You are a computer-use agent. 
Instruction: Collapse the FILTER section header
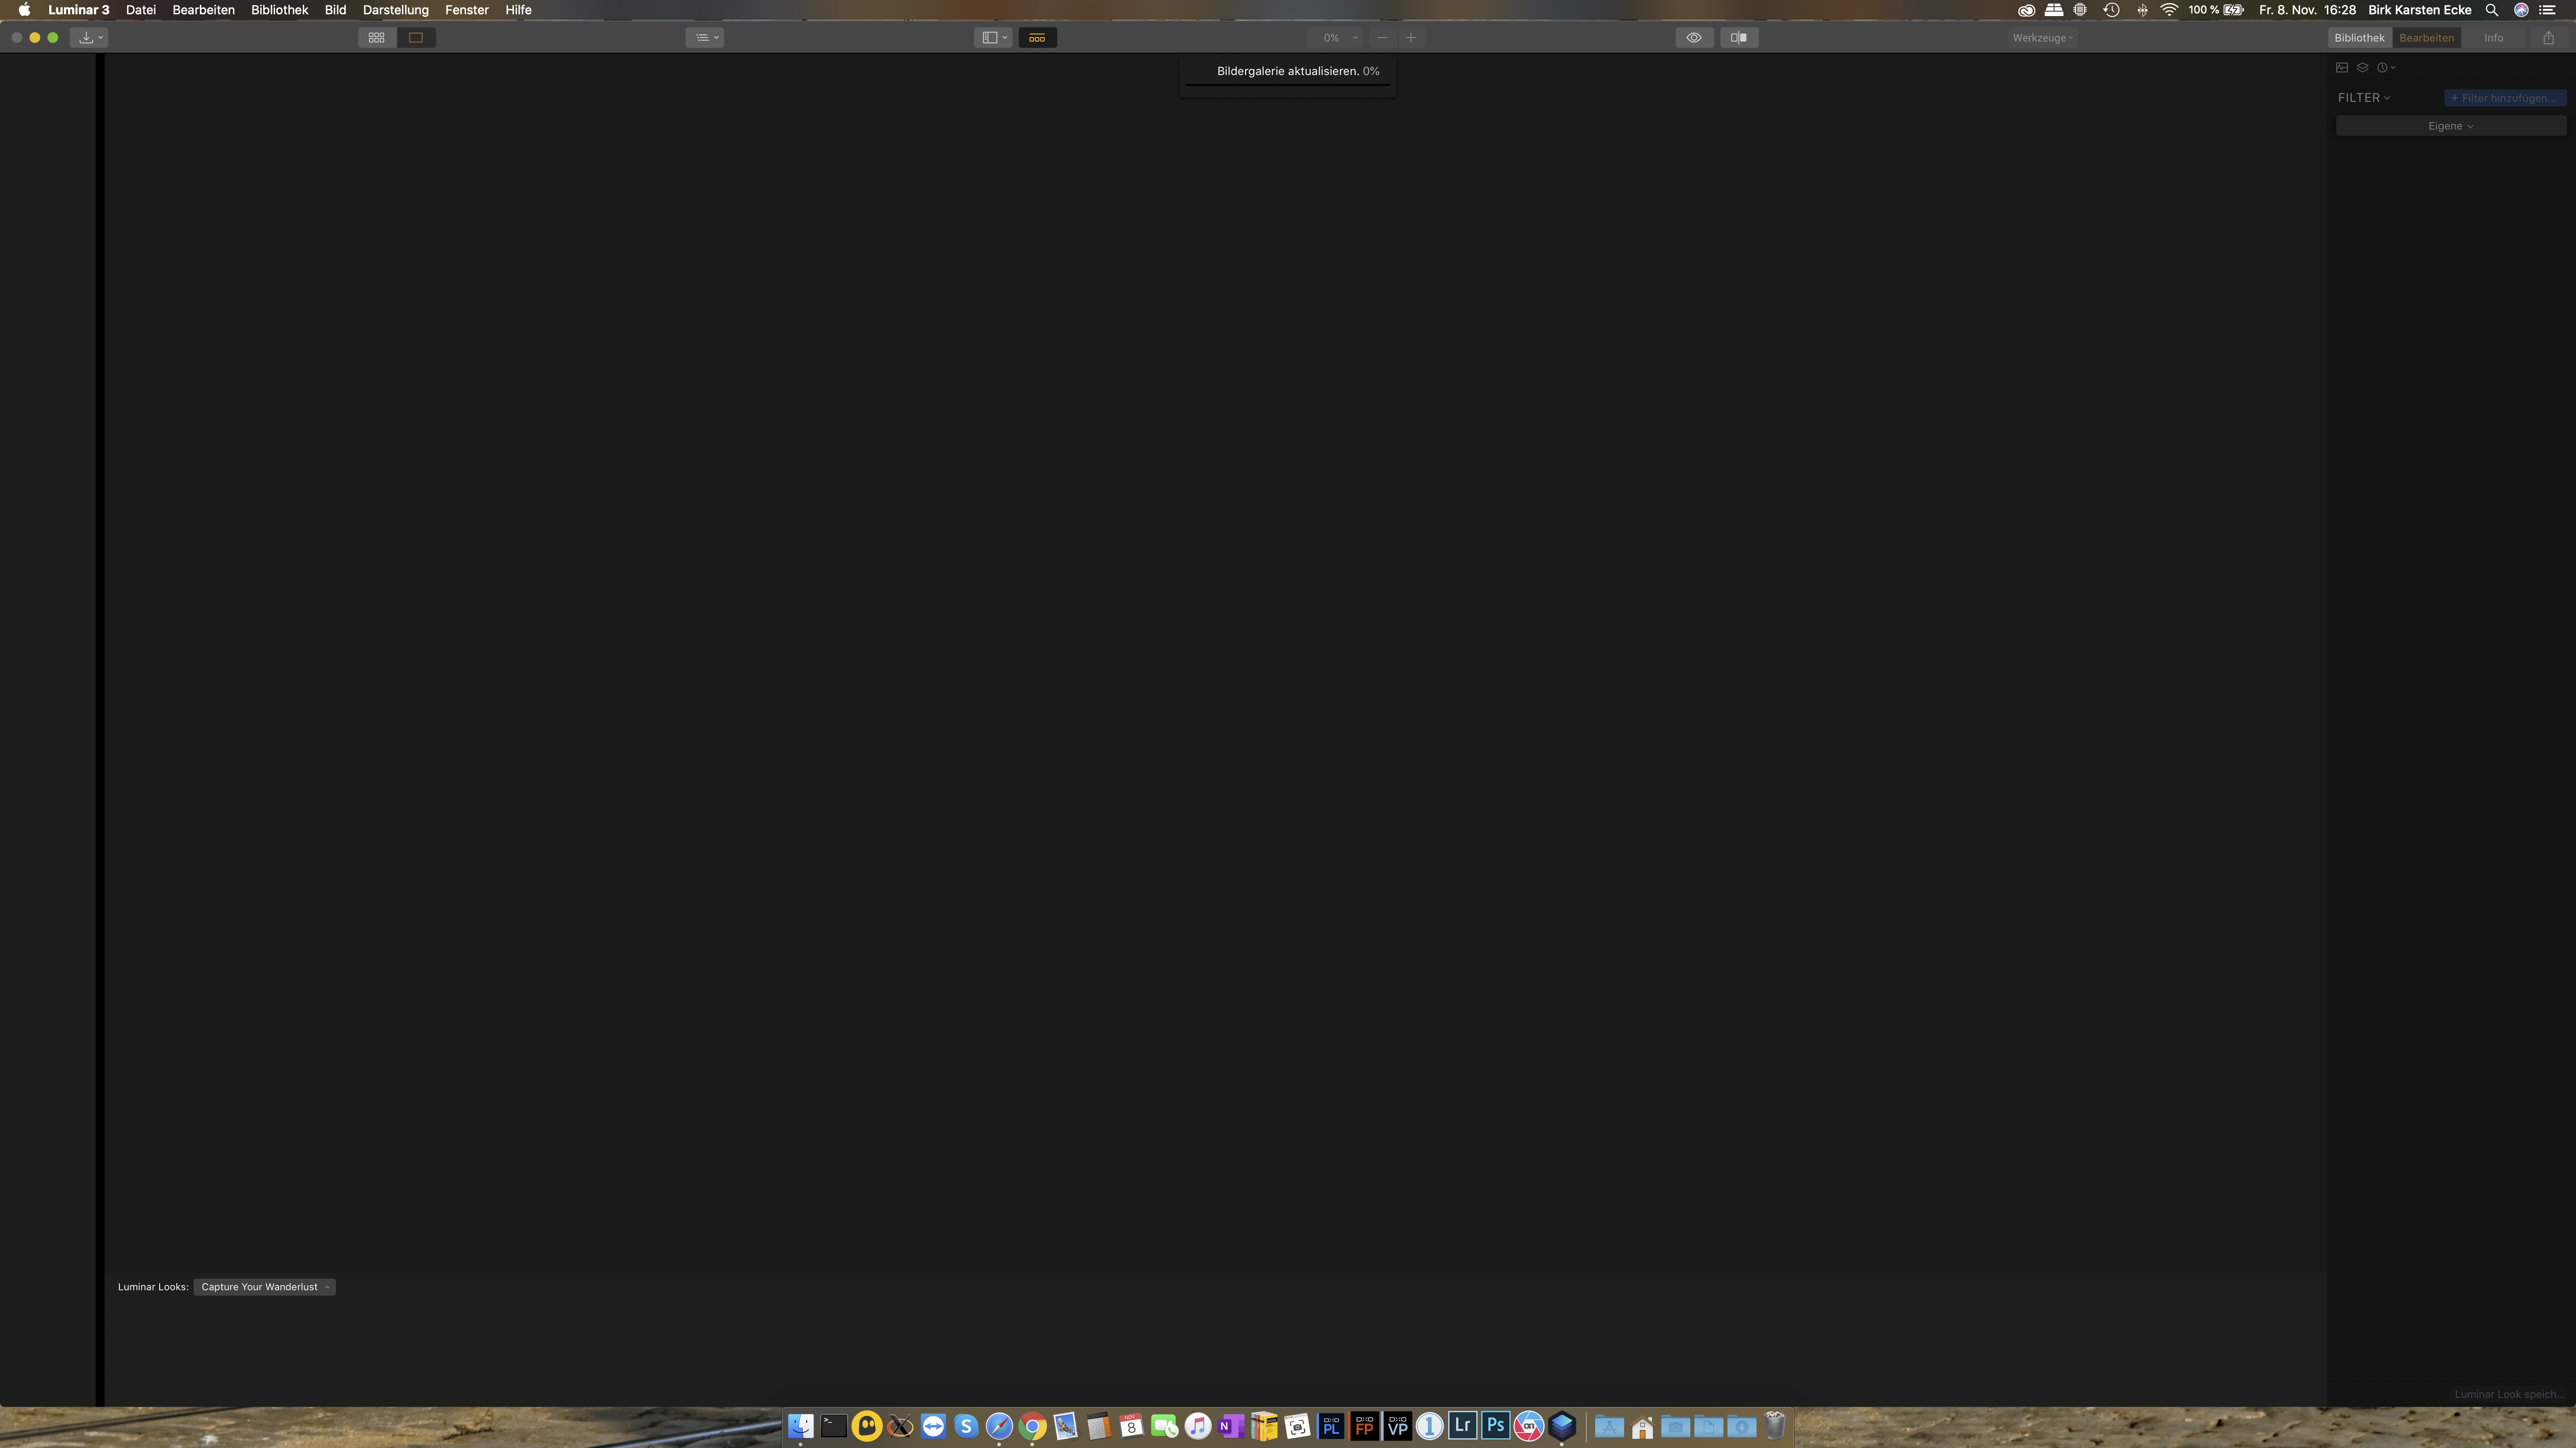(x=2364, y=97)
